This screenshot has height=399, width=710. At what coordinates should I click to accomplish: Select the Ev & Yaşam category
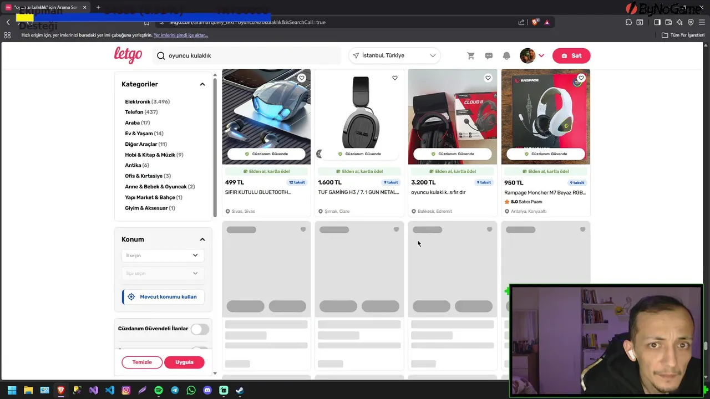click(x=144, y=133)
